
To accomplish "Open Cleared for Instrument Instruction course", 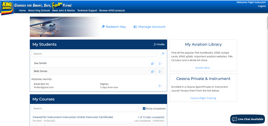I will (73, 117).
